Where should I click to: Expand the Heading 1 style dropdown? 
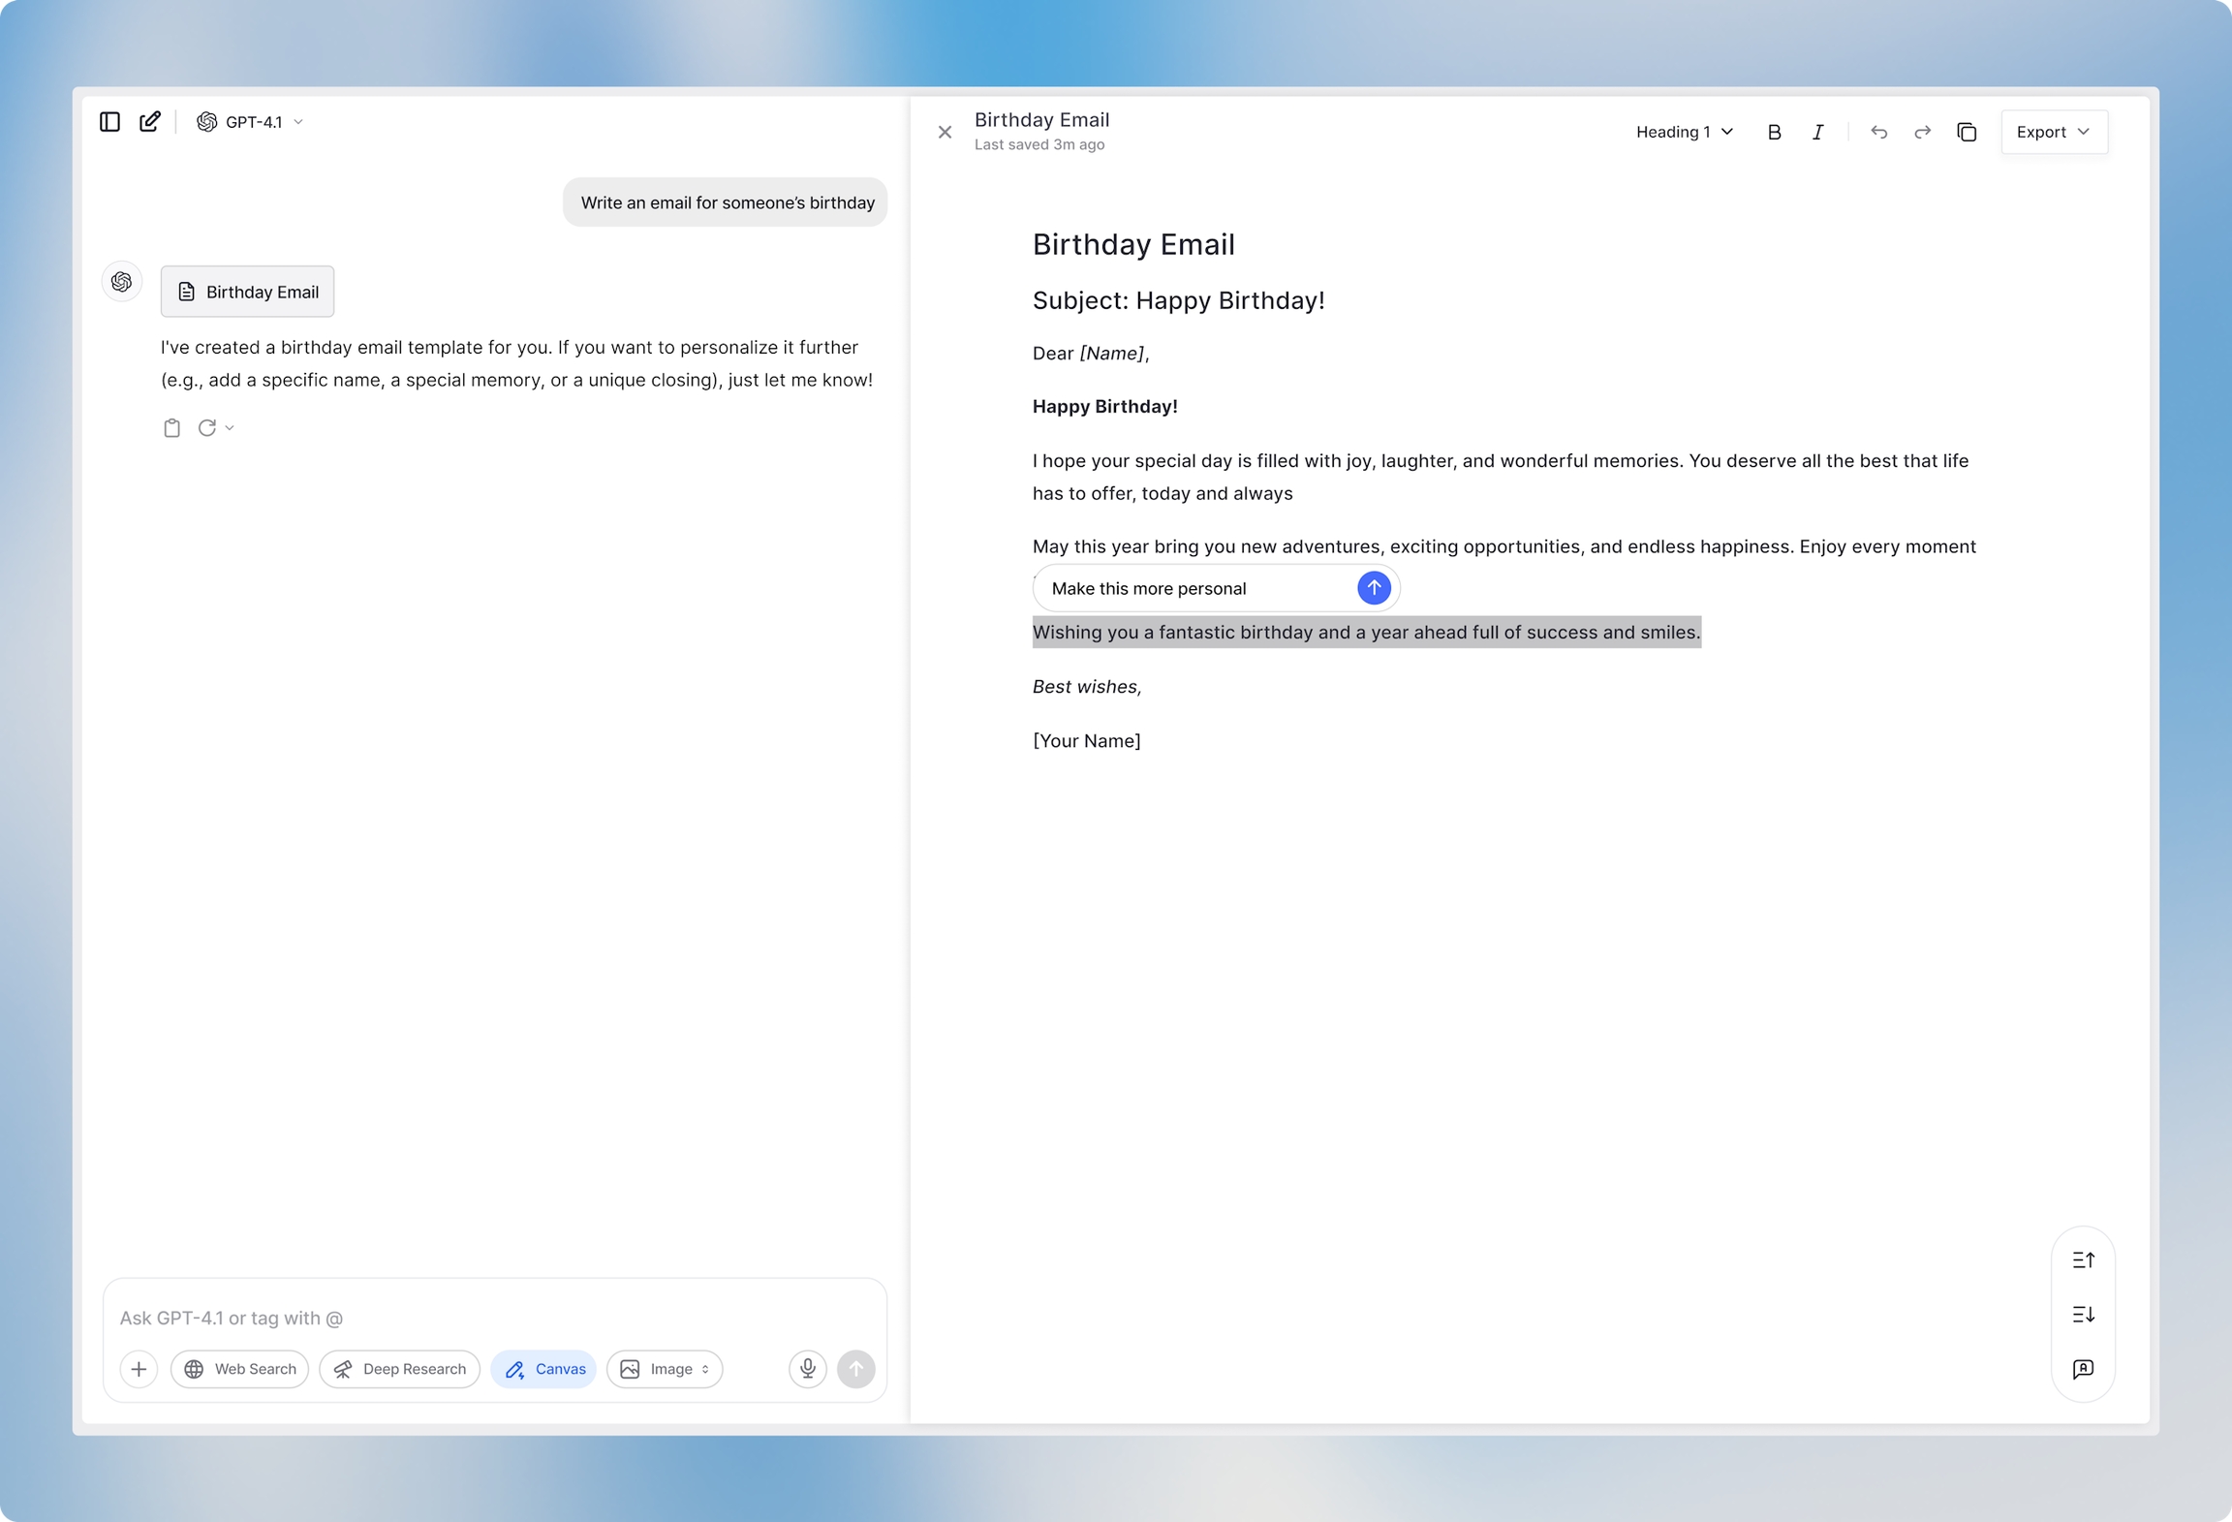[1684, 133]
